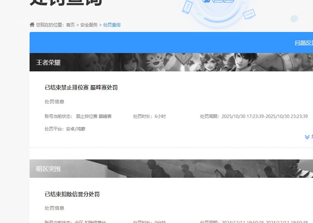Click the 处罚查询 breadcrumb item

(112, 25)
